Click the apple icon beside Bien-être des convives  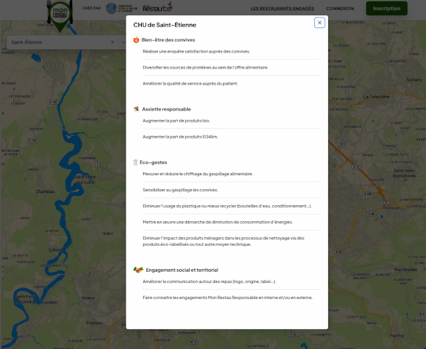(136, 40)
